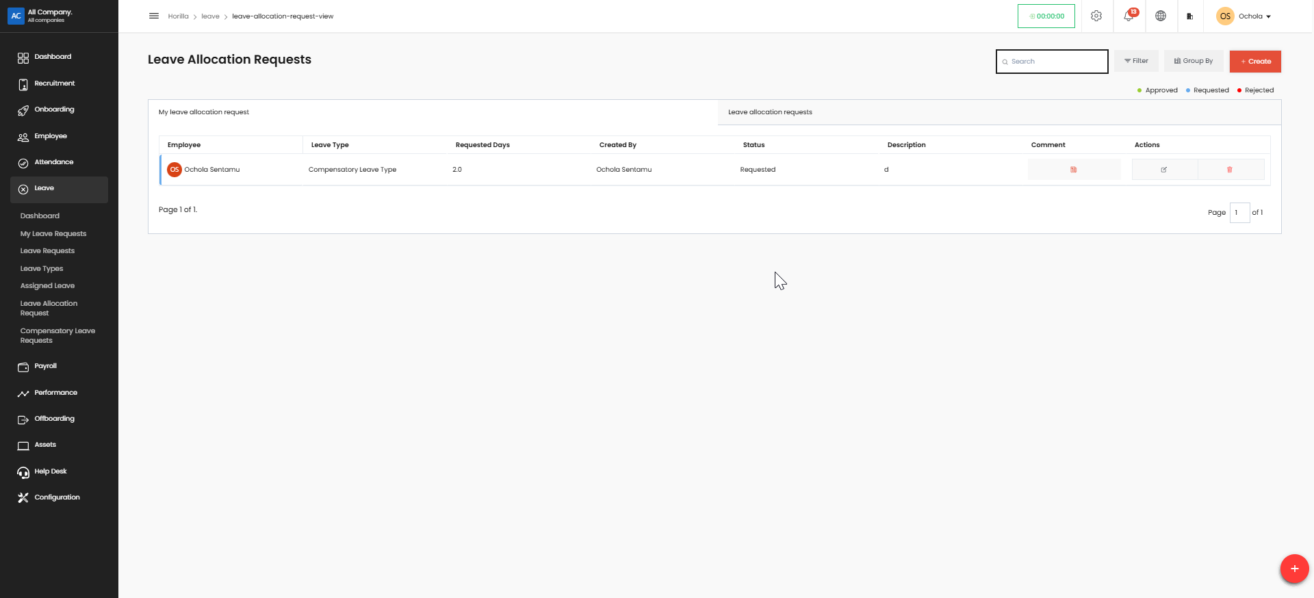Open the Recruitment sidebar icon
The width and height of the screenshot is (1314, 598).
(23, 84)
